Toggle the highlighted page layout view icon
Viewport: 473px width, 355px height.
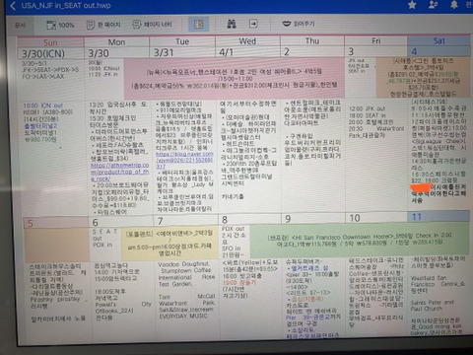(x=198, y=24)
